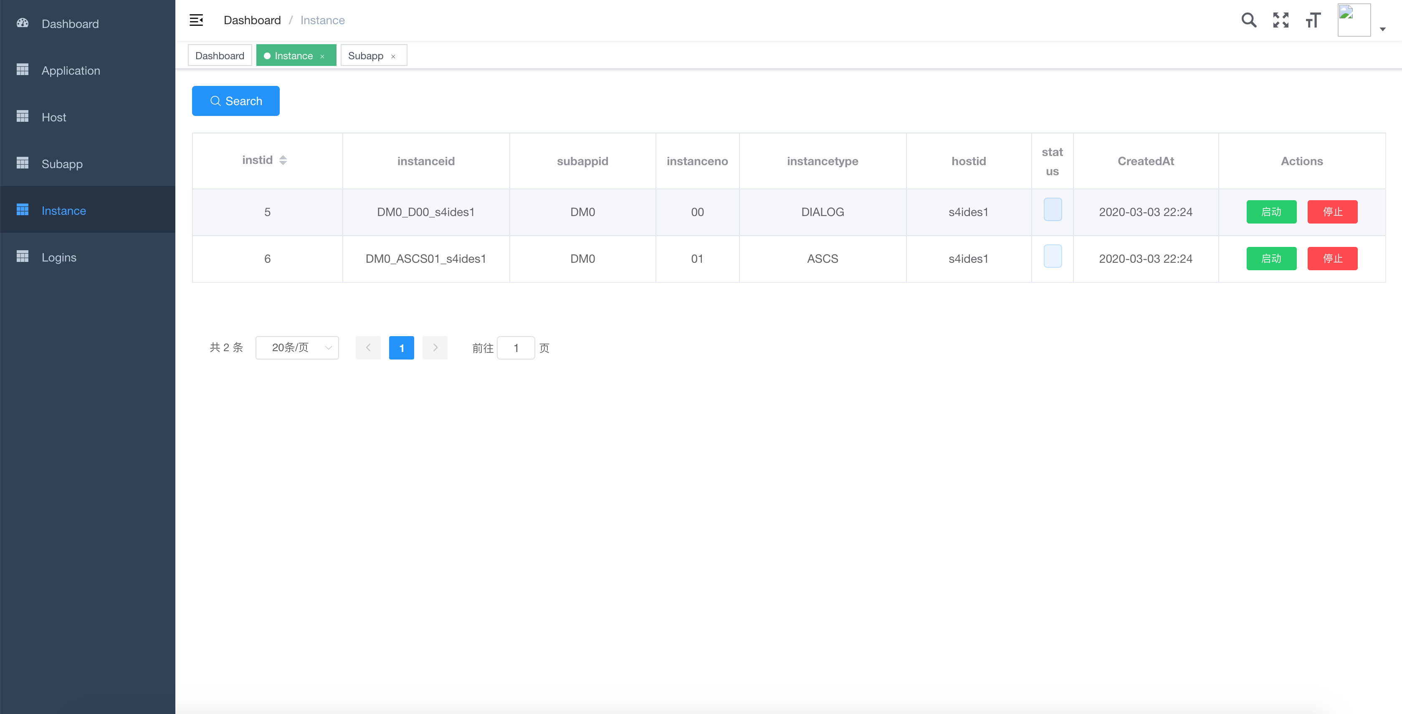Collapse the sidebar with hamburger icon

pyautogui.click(x=196, y=20)
